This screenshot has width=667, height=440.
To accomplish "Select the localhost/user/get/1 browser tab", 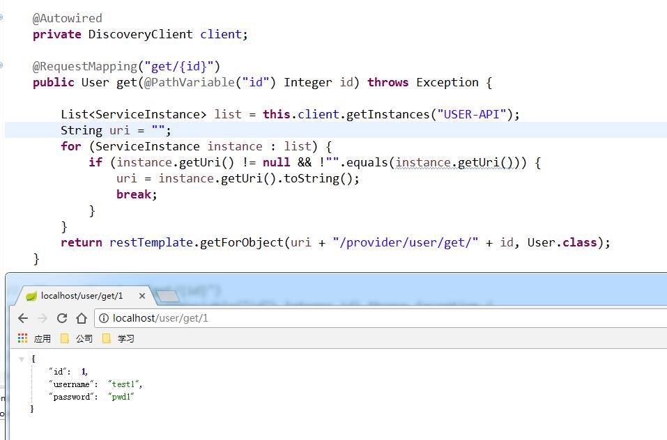I will (x=85, y=296).
